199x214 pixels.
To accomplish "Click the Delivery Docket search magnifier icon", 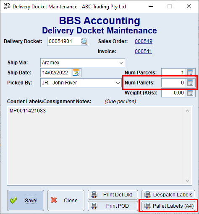I will coord(84,41).
